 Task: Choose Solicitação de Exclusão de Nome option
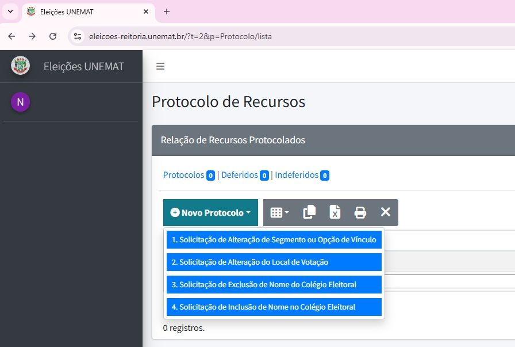[x=274, y=284]
